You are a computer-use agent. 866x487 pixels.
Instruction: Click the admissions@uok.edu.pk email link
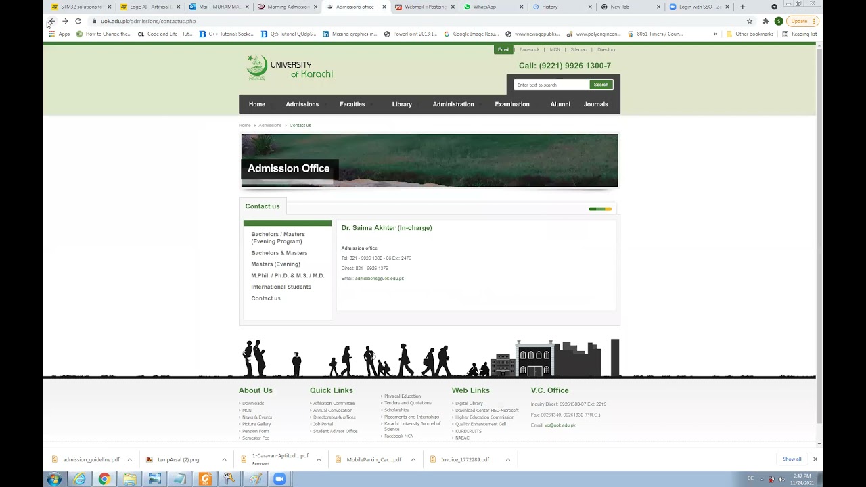pos(380,279)
